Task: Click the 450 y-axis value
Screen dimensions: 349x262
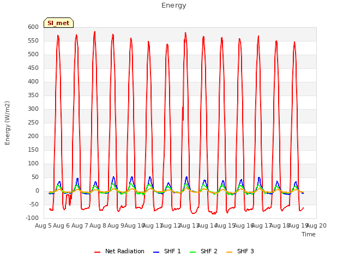Action: [33, 68]
